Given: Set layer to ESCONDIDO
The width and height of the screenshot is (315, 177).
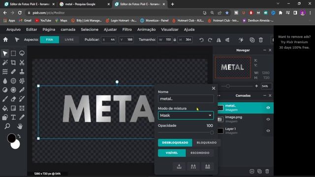Looking at the screenshot, I should pyautogui.click(x=200, y=153).
